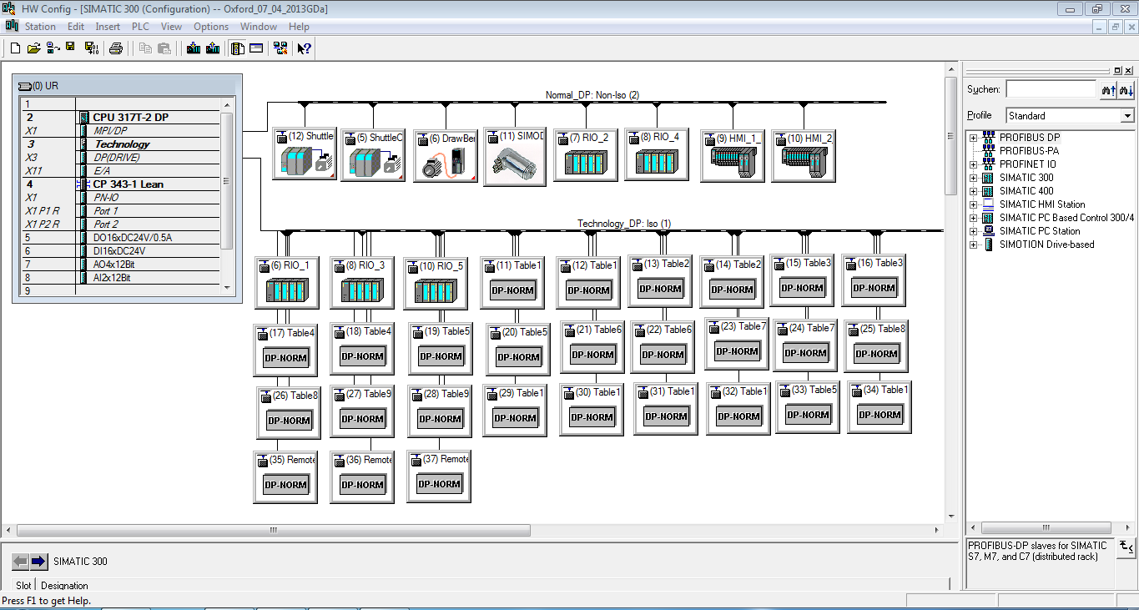The height and width of the screenshot is (610, 1139).
Task: Click the New station toolbar icon
Action: [14, 48]
